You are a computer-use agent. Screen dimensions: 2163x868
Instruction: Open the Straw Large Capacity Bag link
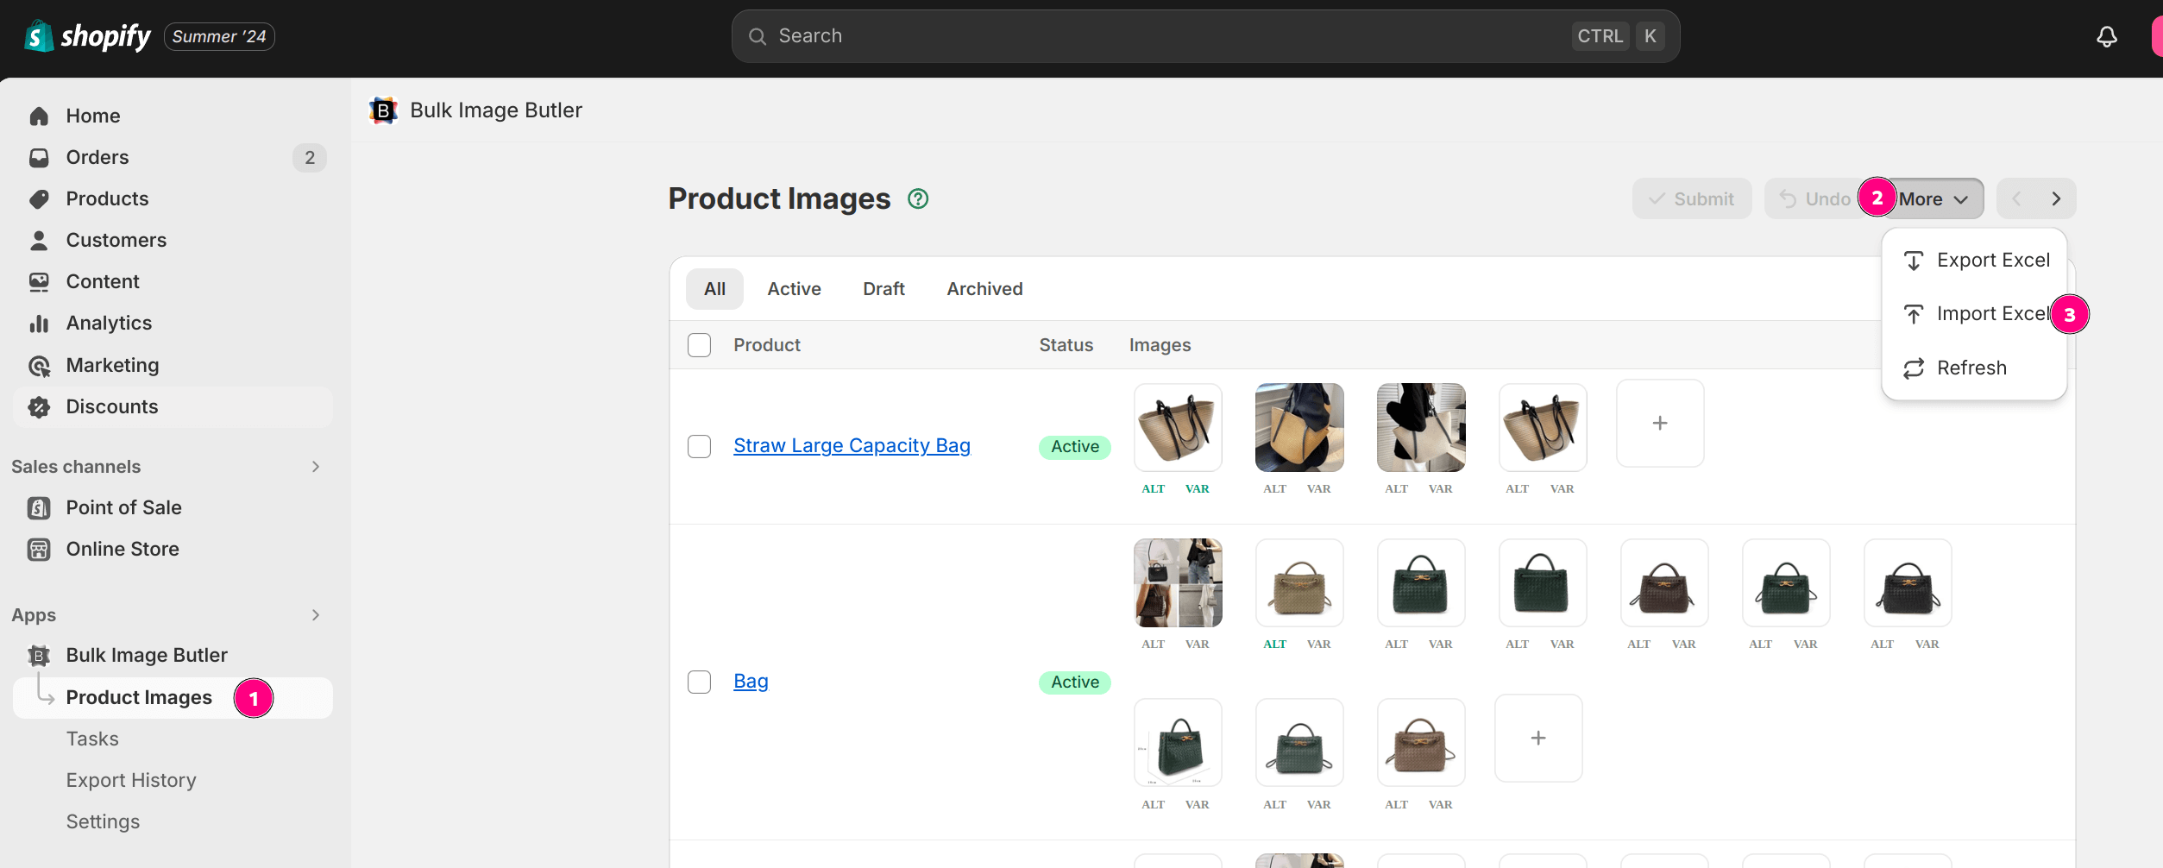coord(852,446)
